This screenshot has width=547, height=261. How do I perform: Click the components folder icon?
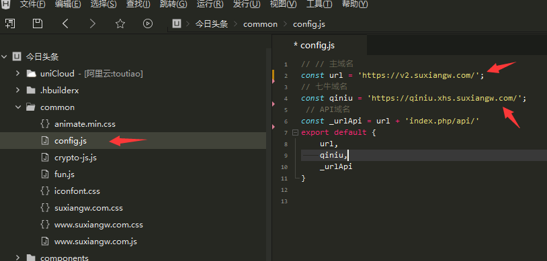click(x=31, y=258)
